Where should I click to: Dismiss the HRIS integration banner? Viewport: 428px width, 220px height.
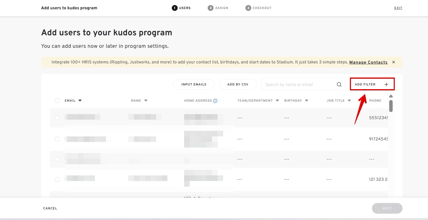coord(393,62)
